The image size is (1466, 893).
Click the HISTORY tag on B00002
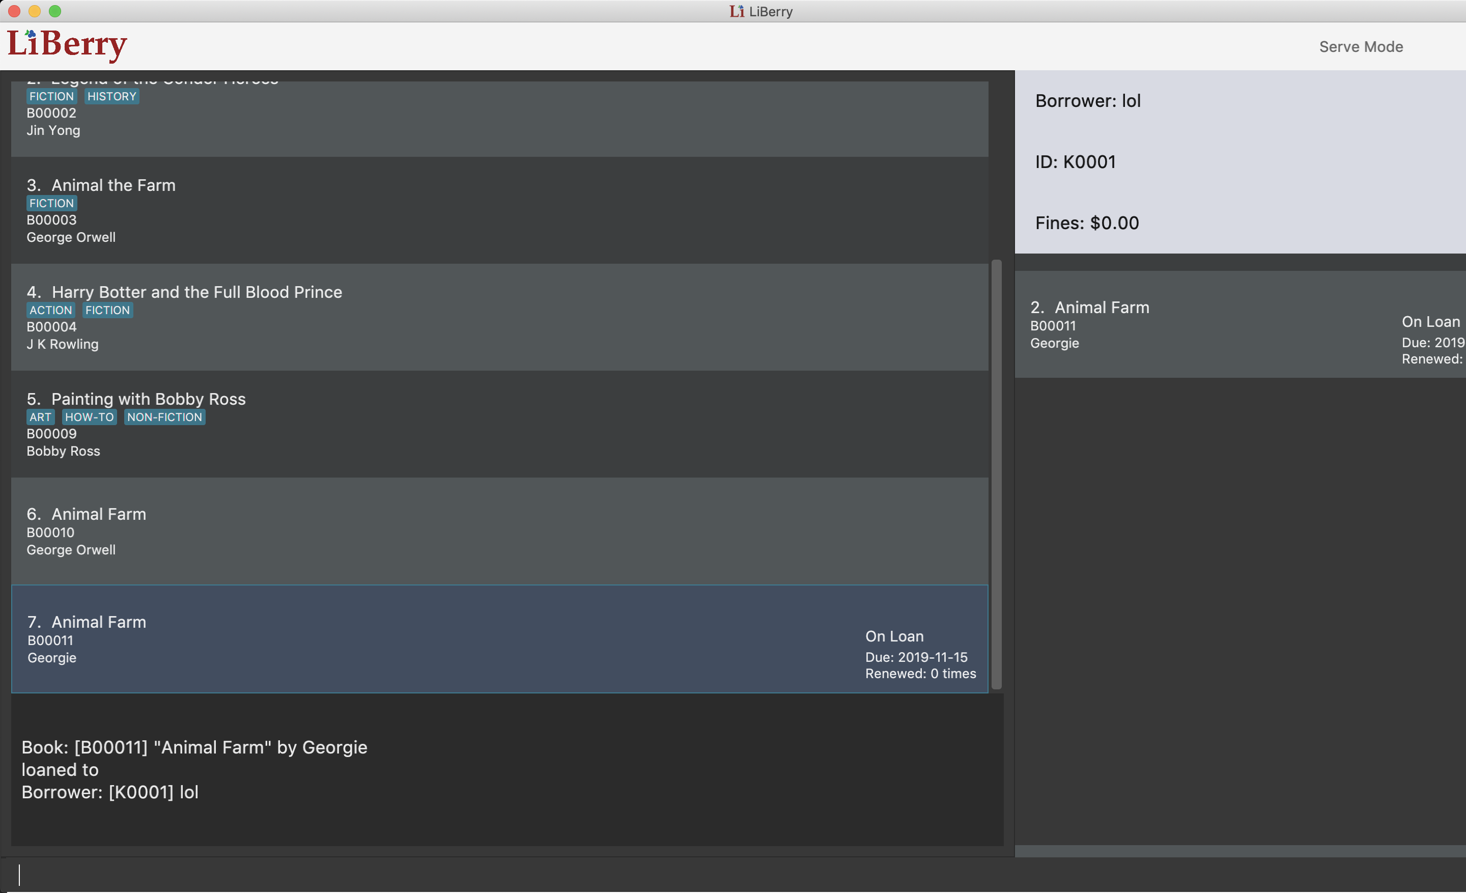click(111, 96)
